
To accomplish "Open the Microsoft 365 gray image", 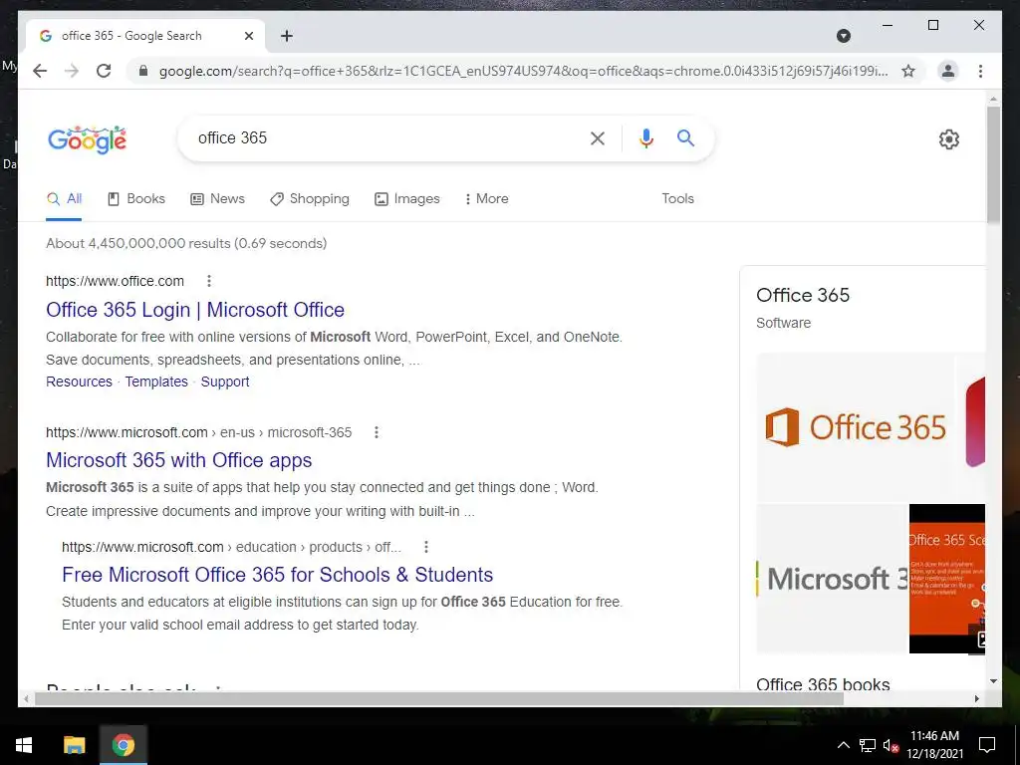I will 832,579.
